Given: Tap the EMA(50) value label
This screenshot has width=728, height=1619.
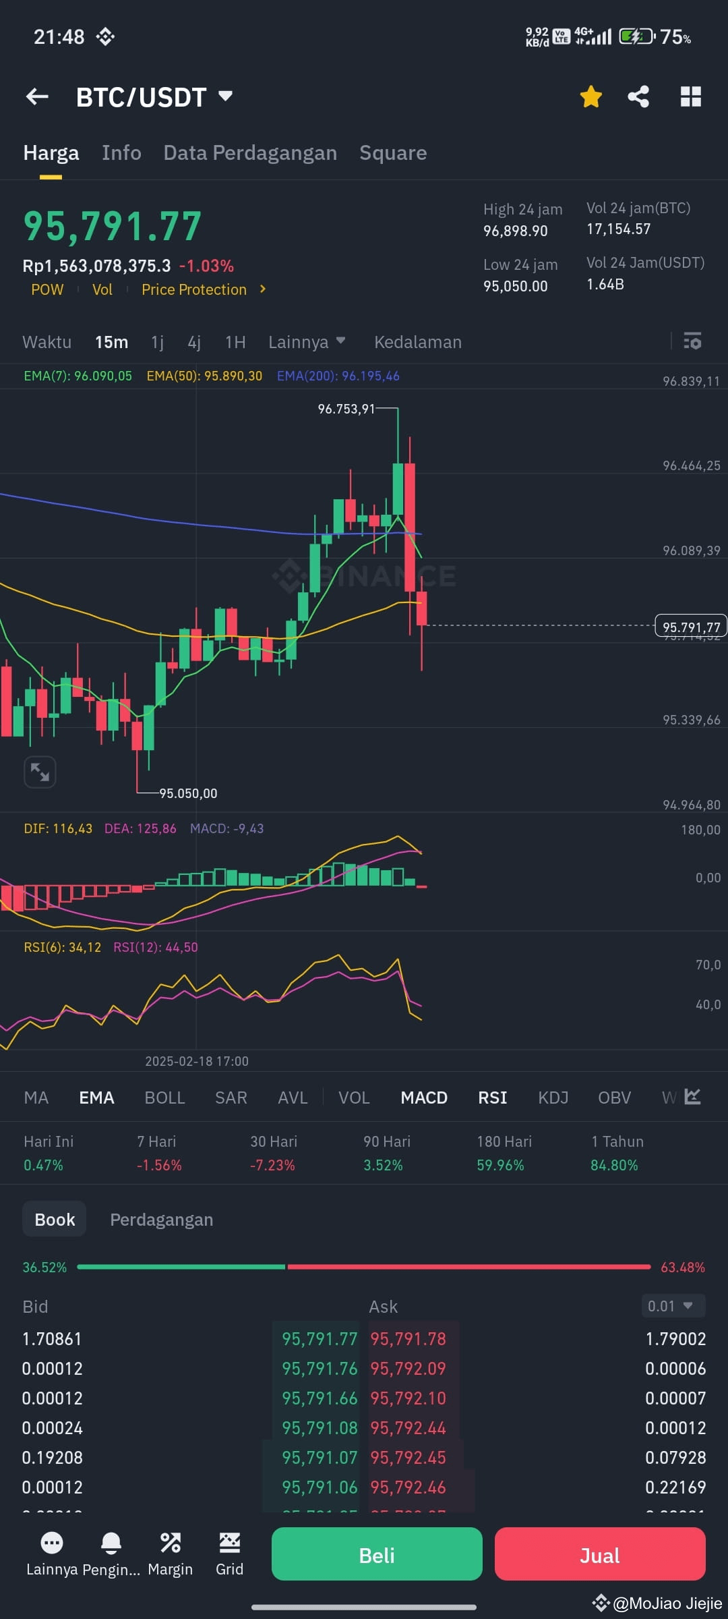Looking at the screenshot, I should coord(204,376).
